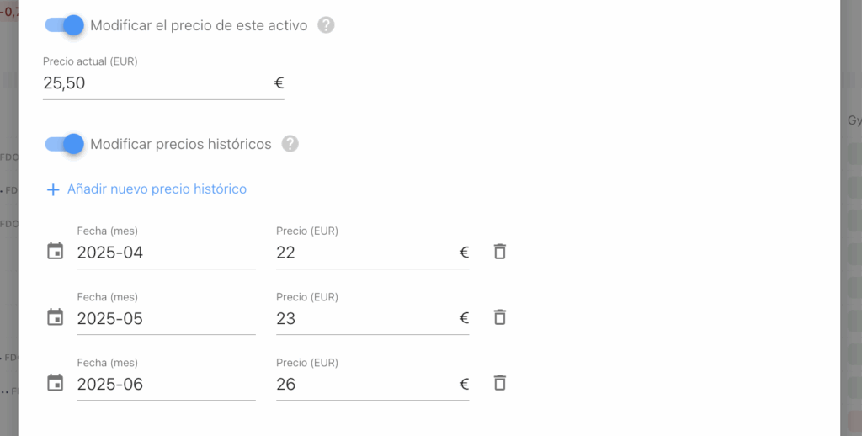Delete the 2025-06 historical price row
Viewport: 862px width, 436px height.
(499, 383)
